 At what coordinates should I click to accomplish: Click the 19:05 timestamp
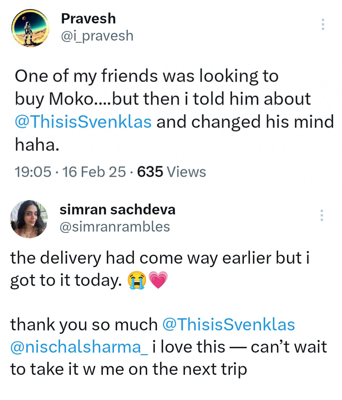tap(33, 172)
